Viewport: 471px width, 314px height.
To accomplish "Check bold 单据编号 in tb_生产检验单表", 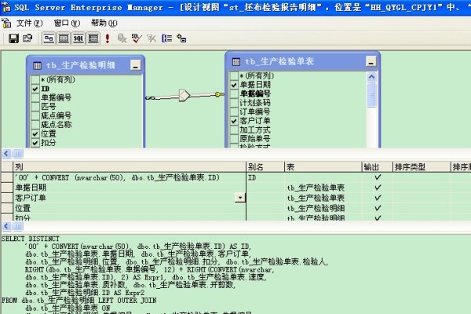I will coord(234,94).
